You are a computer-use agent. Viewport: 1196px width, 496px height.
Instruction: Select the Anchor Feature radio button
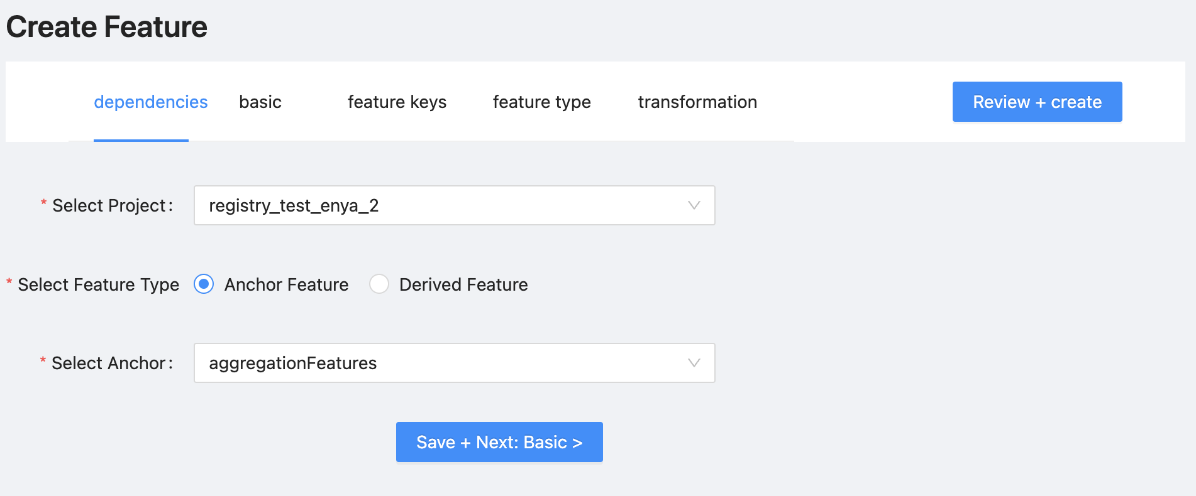pyautogui.click(x=204, y=284)
